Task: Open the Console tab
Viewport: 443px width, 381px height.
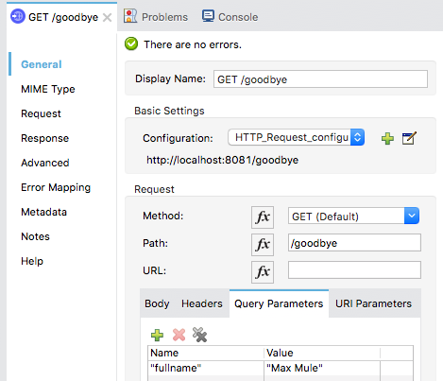Action: coord(230,16)
